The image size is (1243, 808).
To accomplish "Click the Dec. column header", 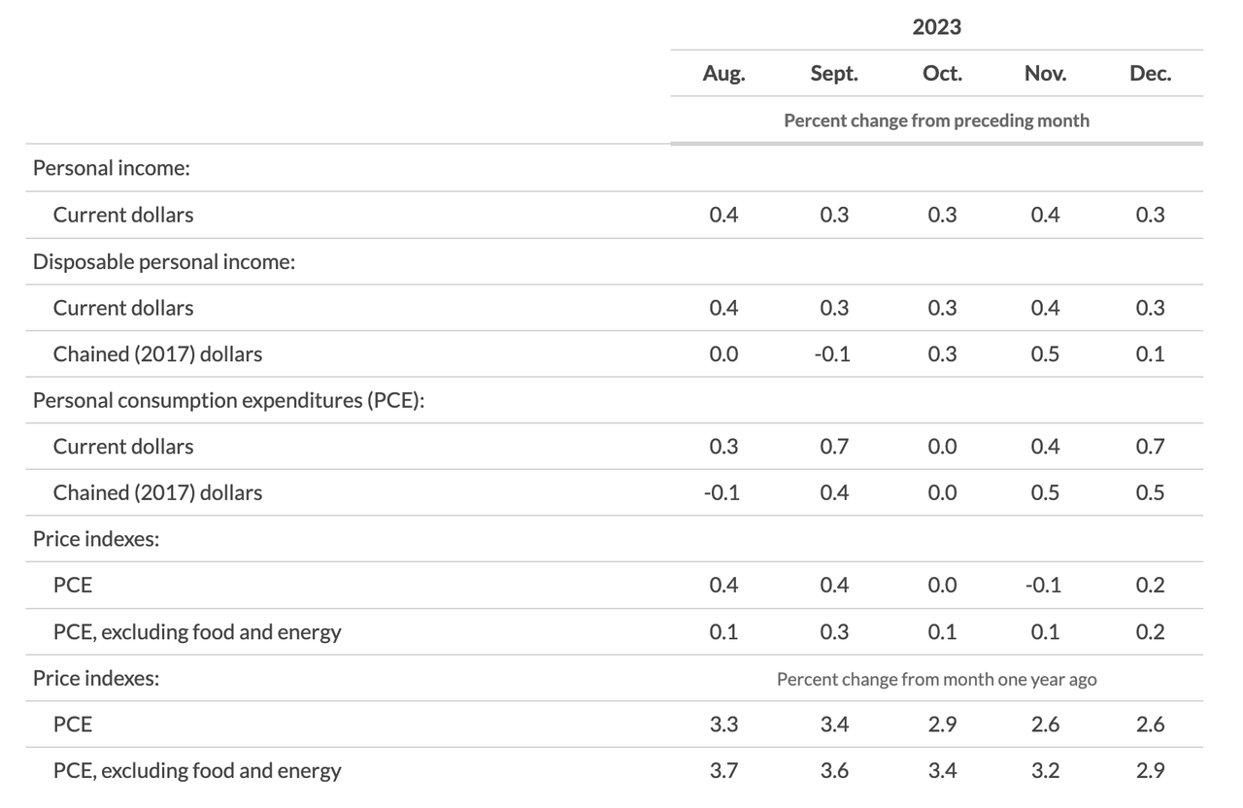I will pyautogui.click(x=1150, y=74).
